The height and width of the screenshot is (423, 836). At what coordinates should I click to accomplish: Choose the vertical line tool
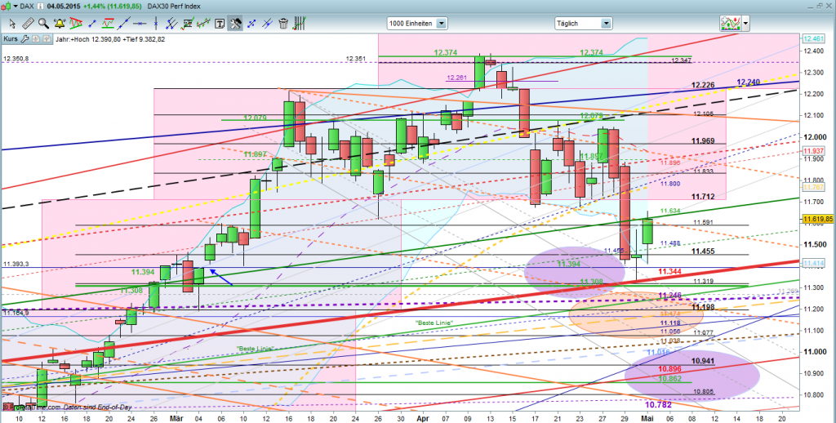156,24
